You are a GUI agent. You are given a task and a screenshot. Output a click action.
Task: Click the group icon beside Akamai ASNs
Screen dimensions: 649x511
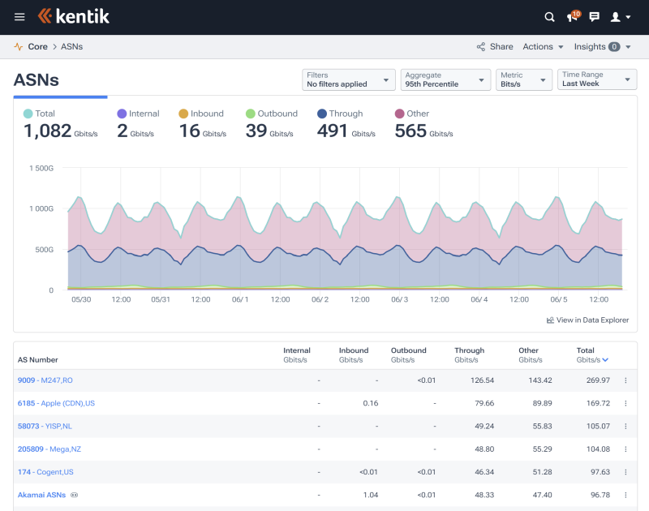(74, 495)
